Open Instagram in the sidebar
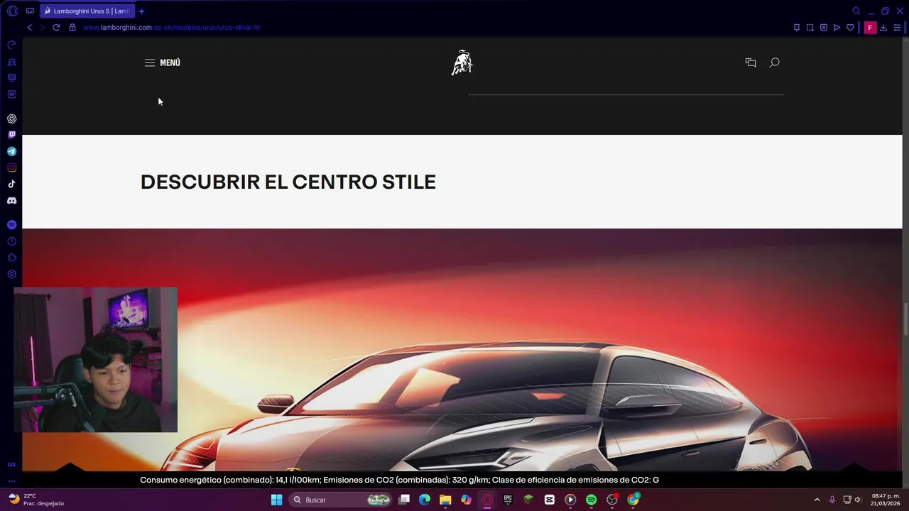 pos(12,167)
